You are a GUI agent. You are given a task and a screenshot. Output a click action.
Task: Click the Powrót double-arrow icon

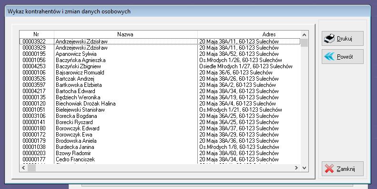click(329, 57)
